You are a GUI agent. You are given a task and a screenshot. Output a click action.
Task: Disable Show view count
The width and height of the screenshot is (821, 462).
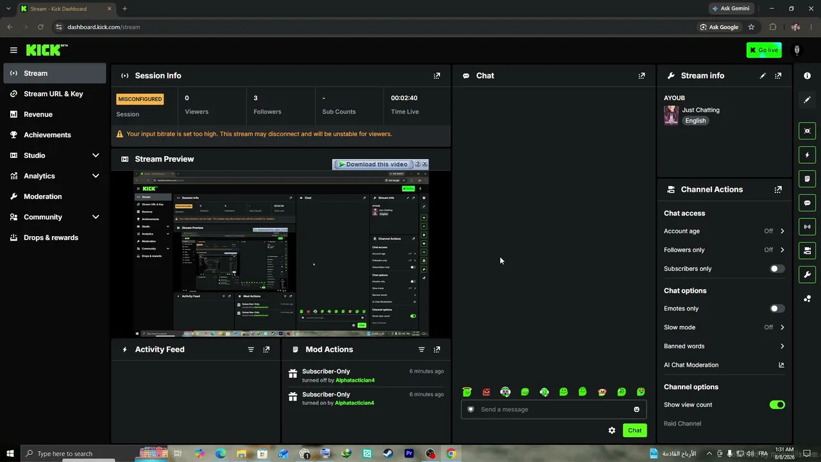point(777,405)
